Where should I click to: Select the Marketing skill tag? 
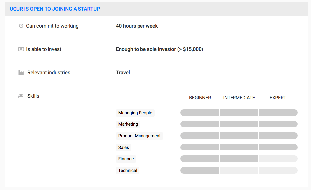click(x=128, y=124)
